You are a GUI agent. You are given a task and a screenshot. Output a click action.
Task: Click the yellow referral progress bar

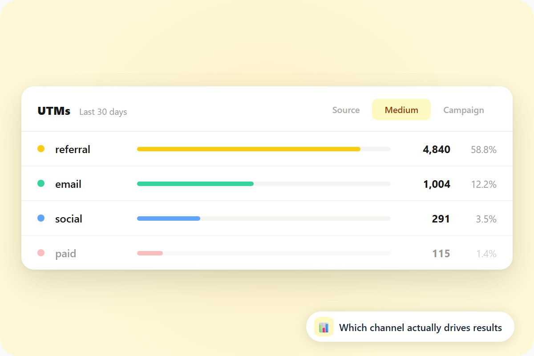tap(249, 149)
